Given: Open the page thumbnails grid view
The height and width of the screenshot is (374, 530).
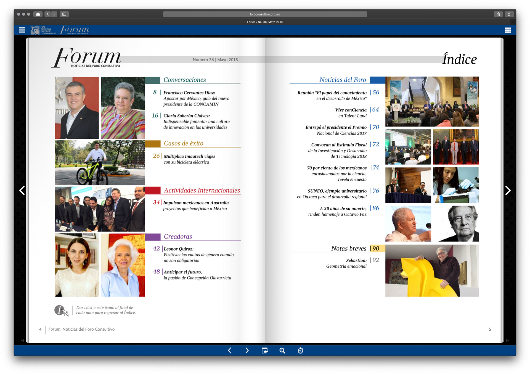Looking at the screenshot, I should point(508,30).
